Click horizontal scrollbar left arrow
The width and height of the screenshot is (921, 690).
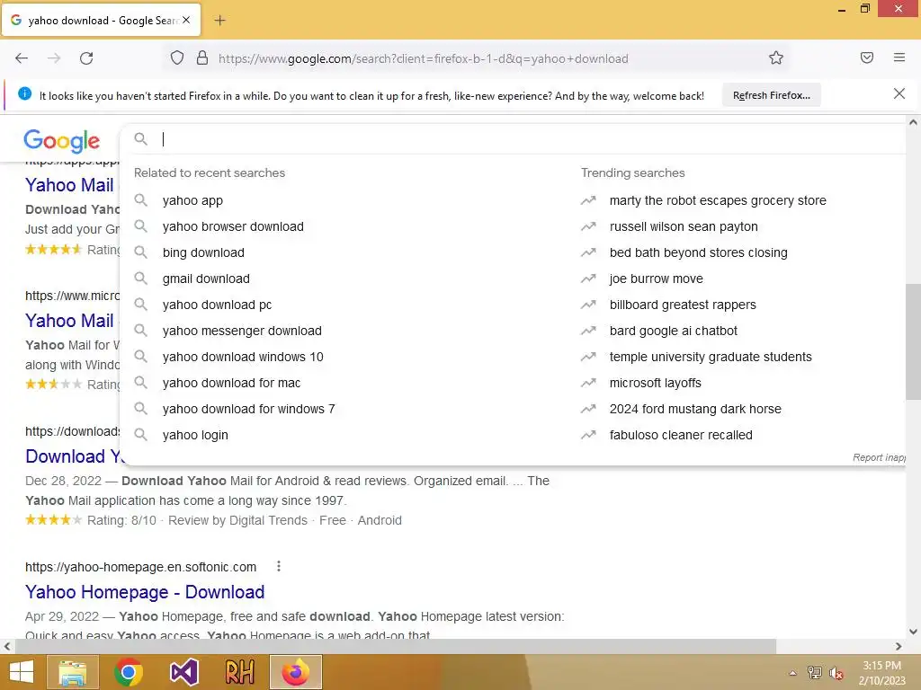[7, 647]
